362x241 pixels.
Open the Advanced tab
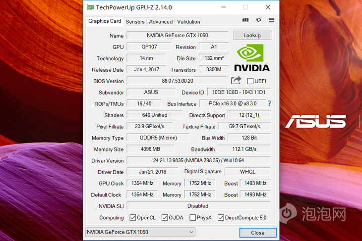point(161,22)
